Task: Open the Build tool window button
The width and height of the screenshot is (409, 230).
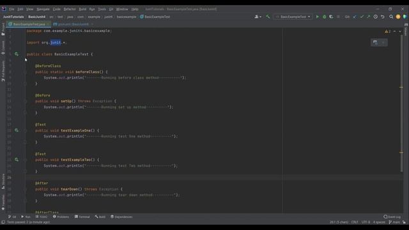Action: coord(100,217)
